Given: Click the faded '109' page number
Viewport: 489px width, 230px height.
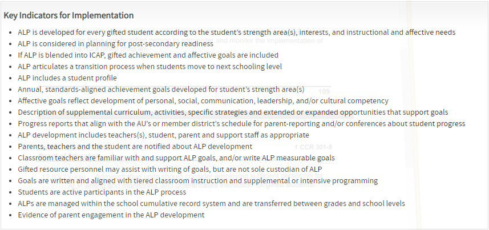Looking at the screenshot, I should (x=324, y=91).
